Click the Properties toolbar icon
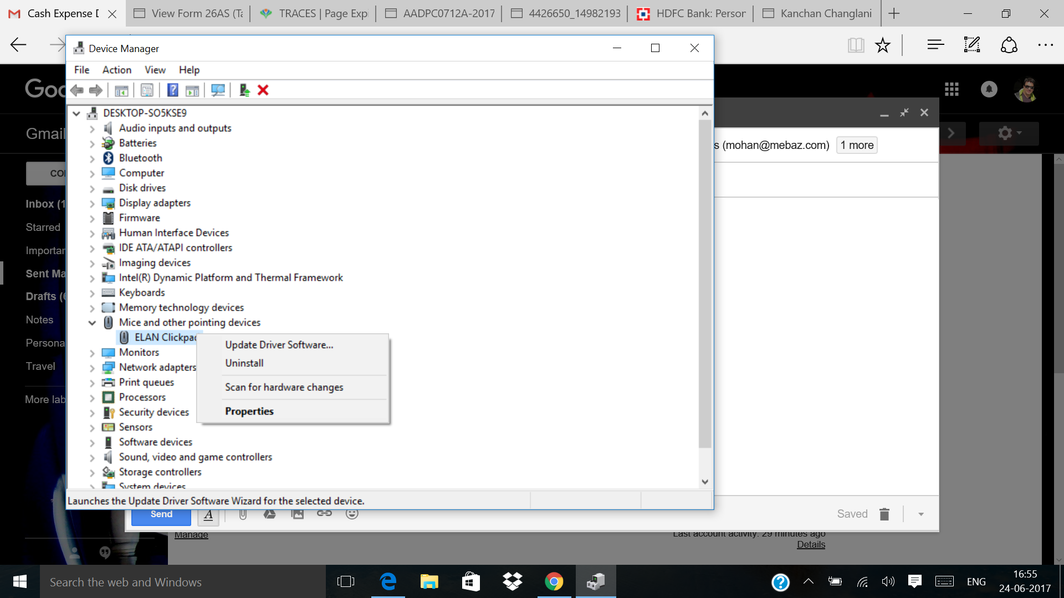Viewport: 1064px width, 598px height. [x=147, y=90]
